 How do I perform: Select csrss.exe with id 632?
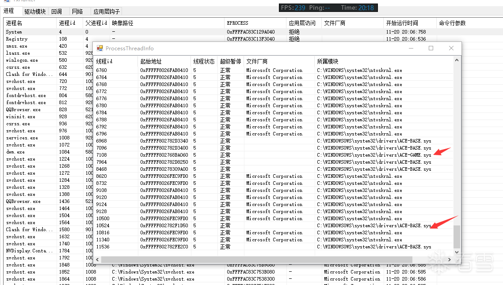tap(48, 67)
